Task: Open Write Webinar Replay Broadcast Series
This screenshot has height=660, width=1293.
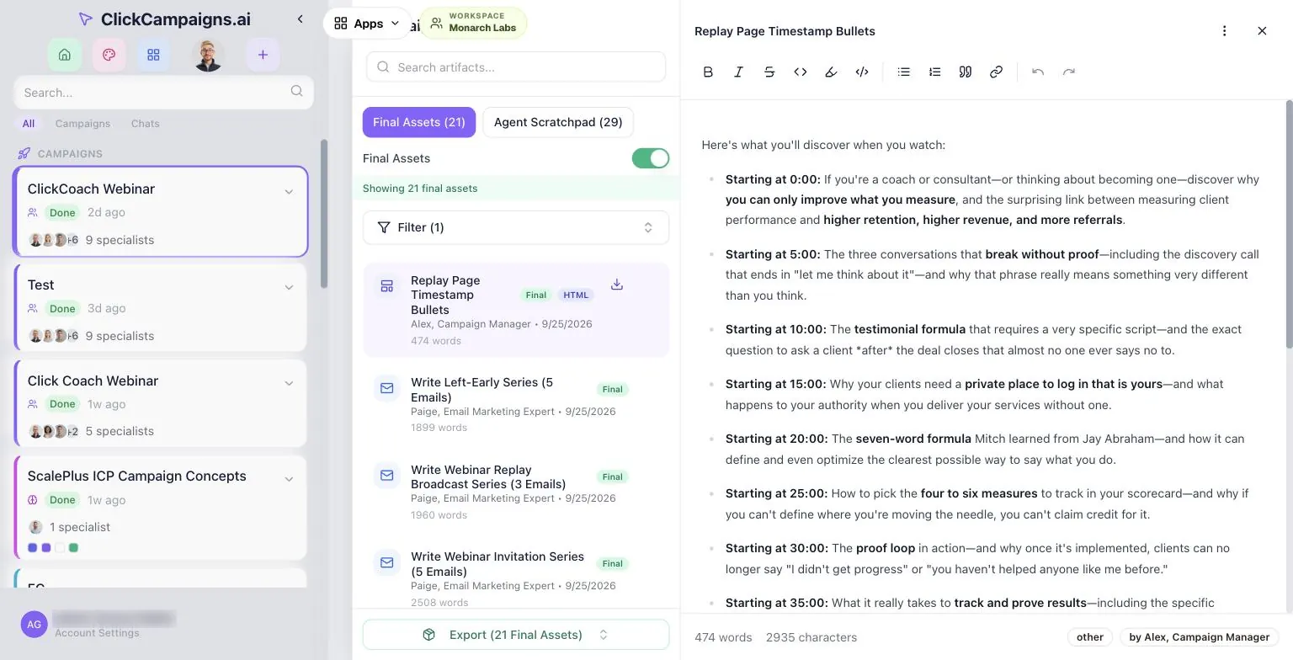Action: 516,492
